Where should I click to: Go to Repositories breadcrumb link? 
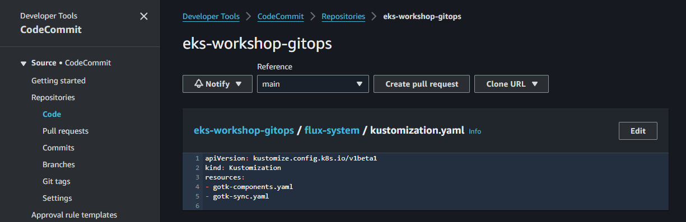[343, 16]
